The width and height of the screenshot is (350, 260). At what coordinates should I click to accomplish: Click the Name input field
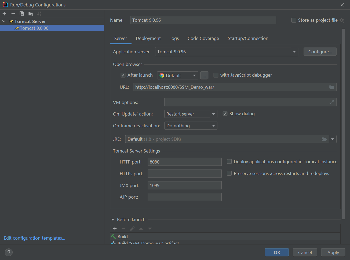click(203, 20)
